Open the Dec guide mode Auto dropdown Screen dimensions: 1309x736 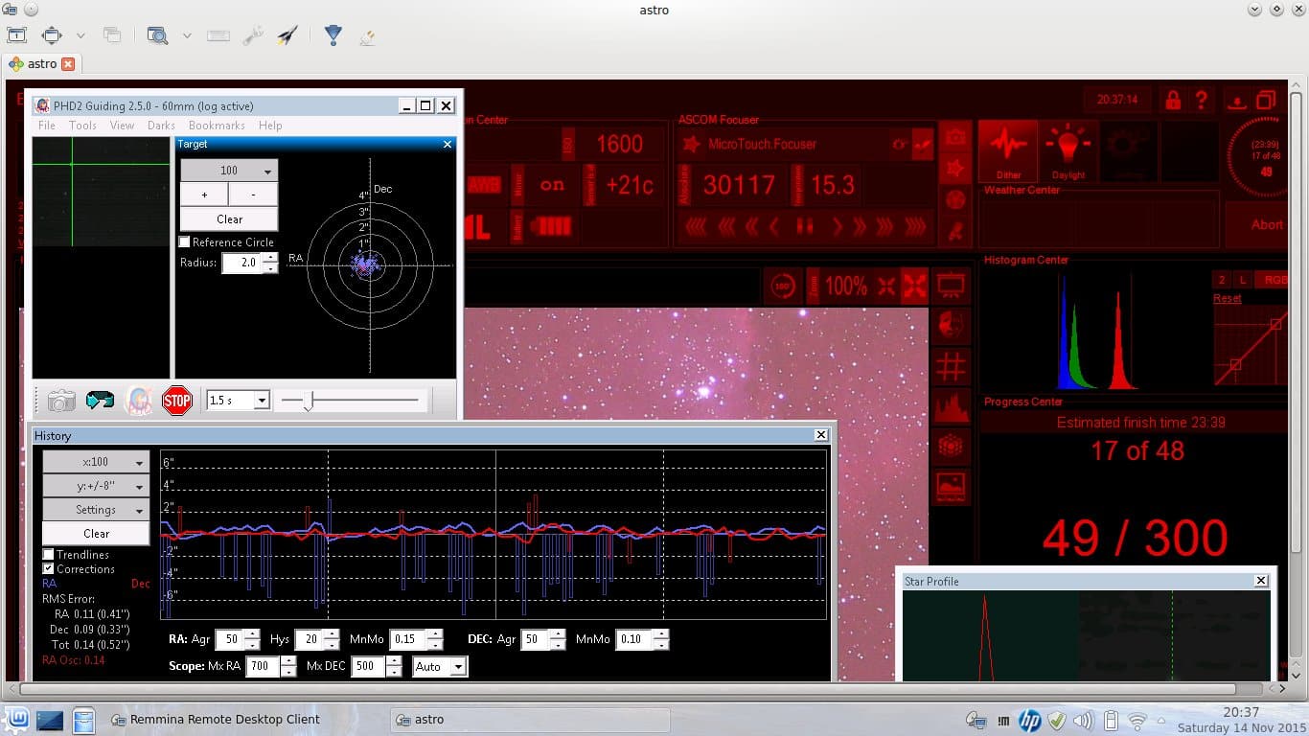[x=440, y=667]
